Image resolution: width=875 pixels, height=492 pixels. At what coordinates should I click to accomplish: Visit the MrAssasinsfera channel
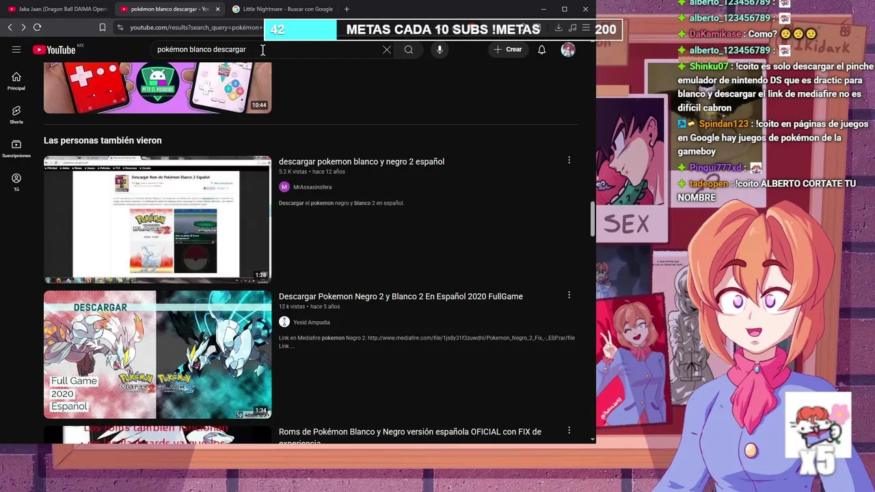tap(312, 187)
